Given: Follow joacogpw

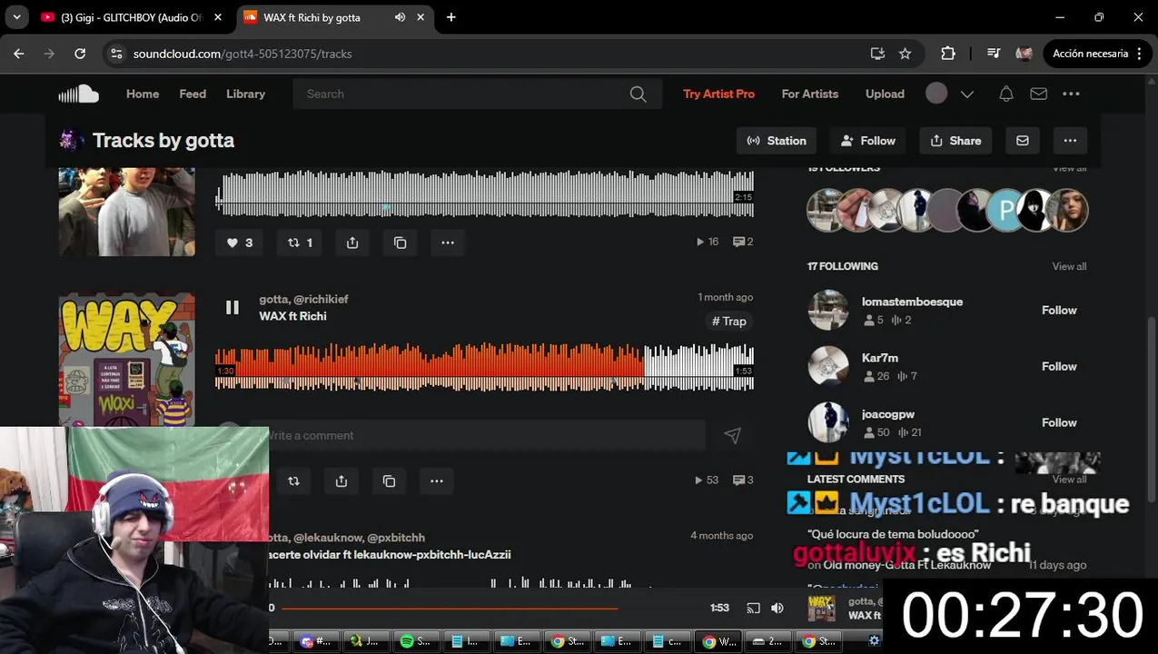Looking at the screenshot, I should pyautogui.click(x=1059, y=423).
